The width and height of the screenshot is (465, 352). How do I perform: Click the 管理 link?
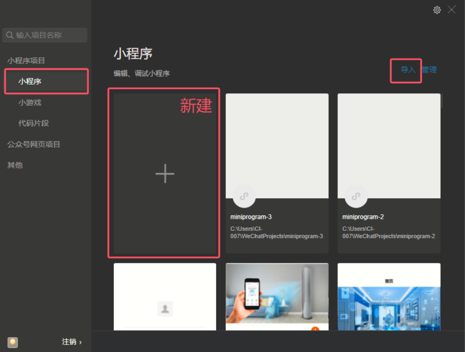(429, 70)
